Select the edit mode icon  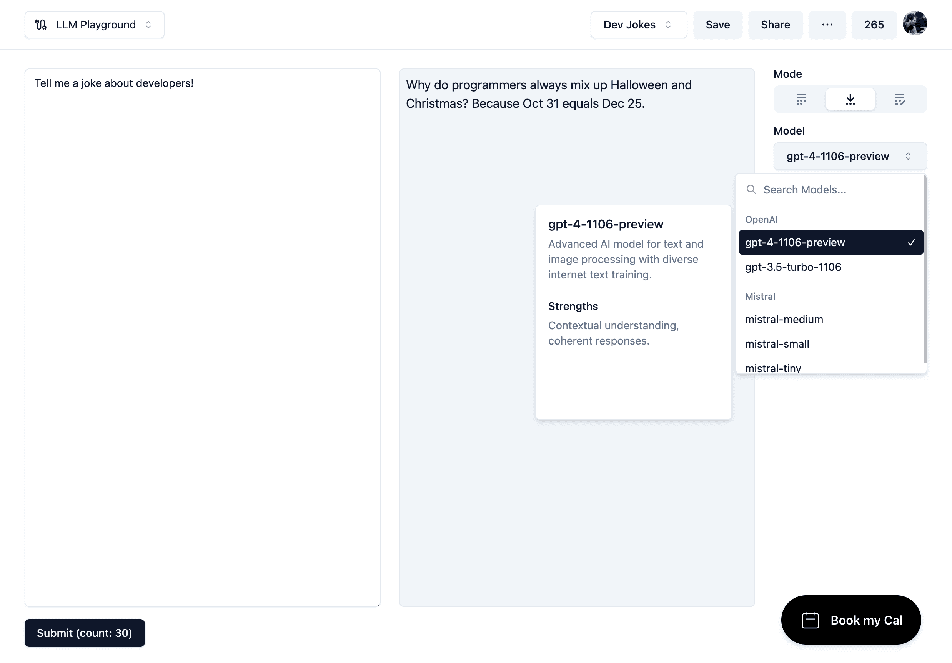(899, 100)
